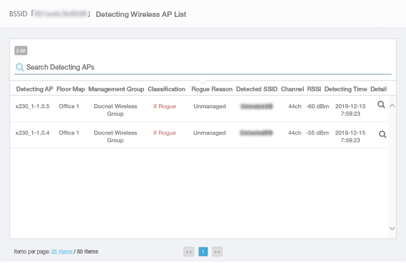
Task: Sort by Rogue Reason column header
Action: click(212, 89)
